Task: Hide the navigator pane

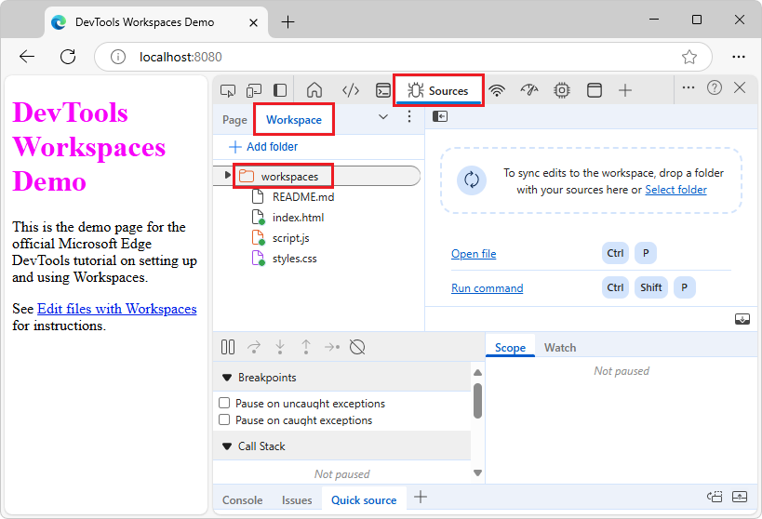Action: (440, 116)
